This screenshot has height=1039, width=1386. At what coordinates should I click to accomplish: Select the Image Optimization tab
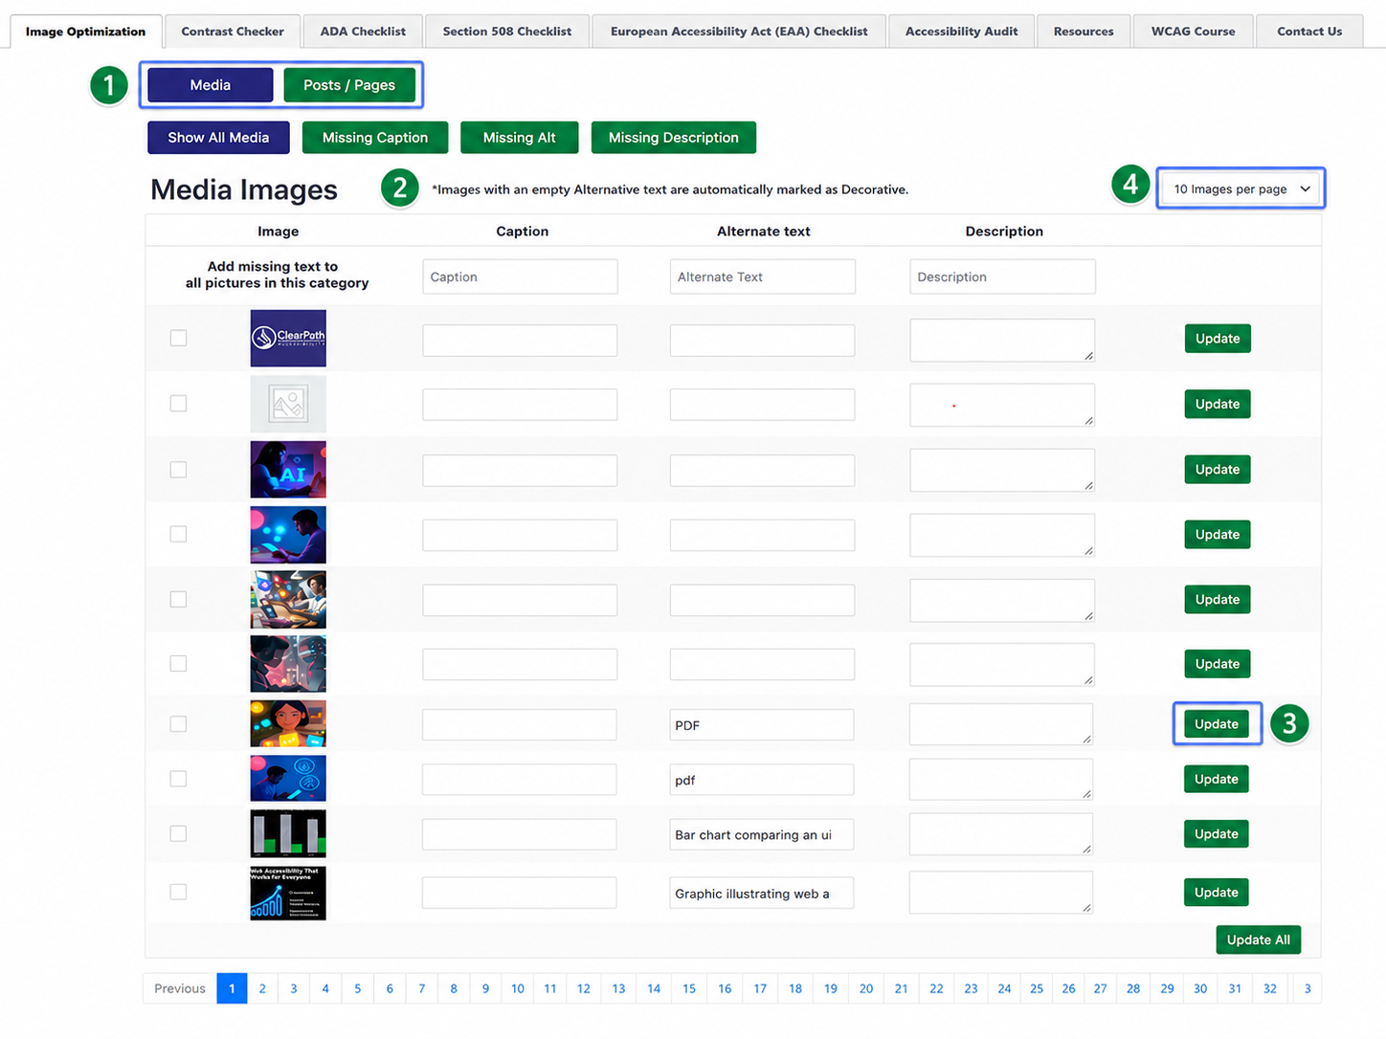(x=85, y=32)
